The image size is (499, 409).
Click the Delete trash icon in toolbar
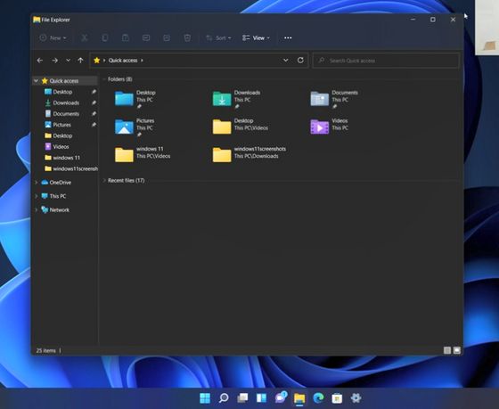pos(187,38)
